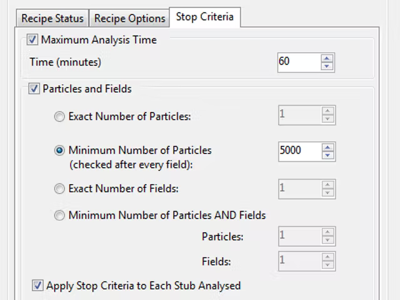Choose Minimum Number of Particles radio button
The width and height of the screenshot is (400, 300).
tap(59, 150)
